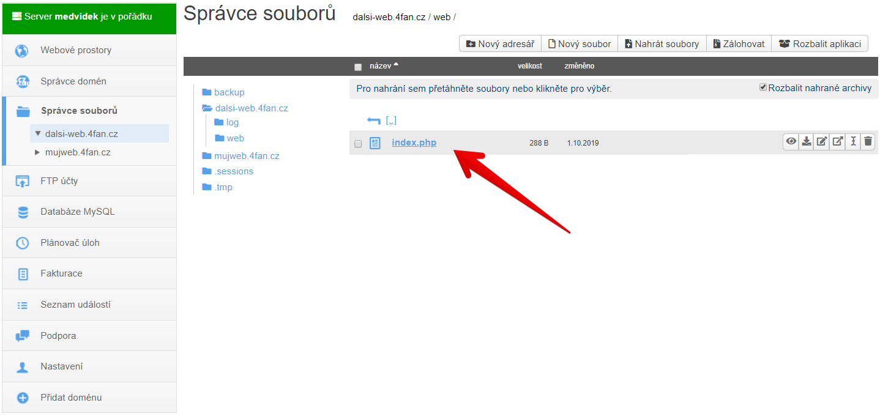Open the FTP účty section
Viewport: 880px width, 419px height.
89,181
